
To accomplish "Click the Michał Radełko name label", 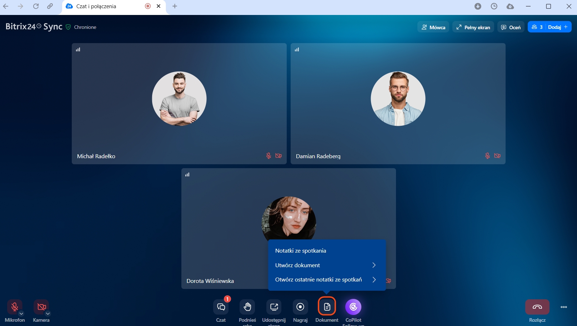I will click(x=96, y=156).
